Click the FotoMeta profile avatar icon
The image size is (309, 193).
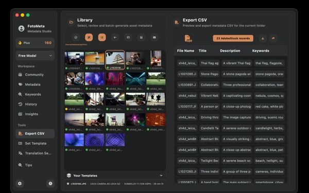21,28
